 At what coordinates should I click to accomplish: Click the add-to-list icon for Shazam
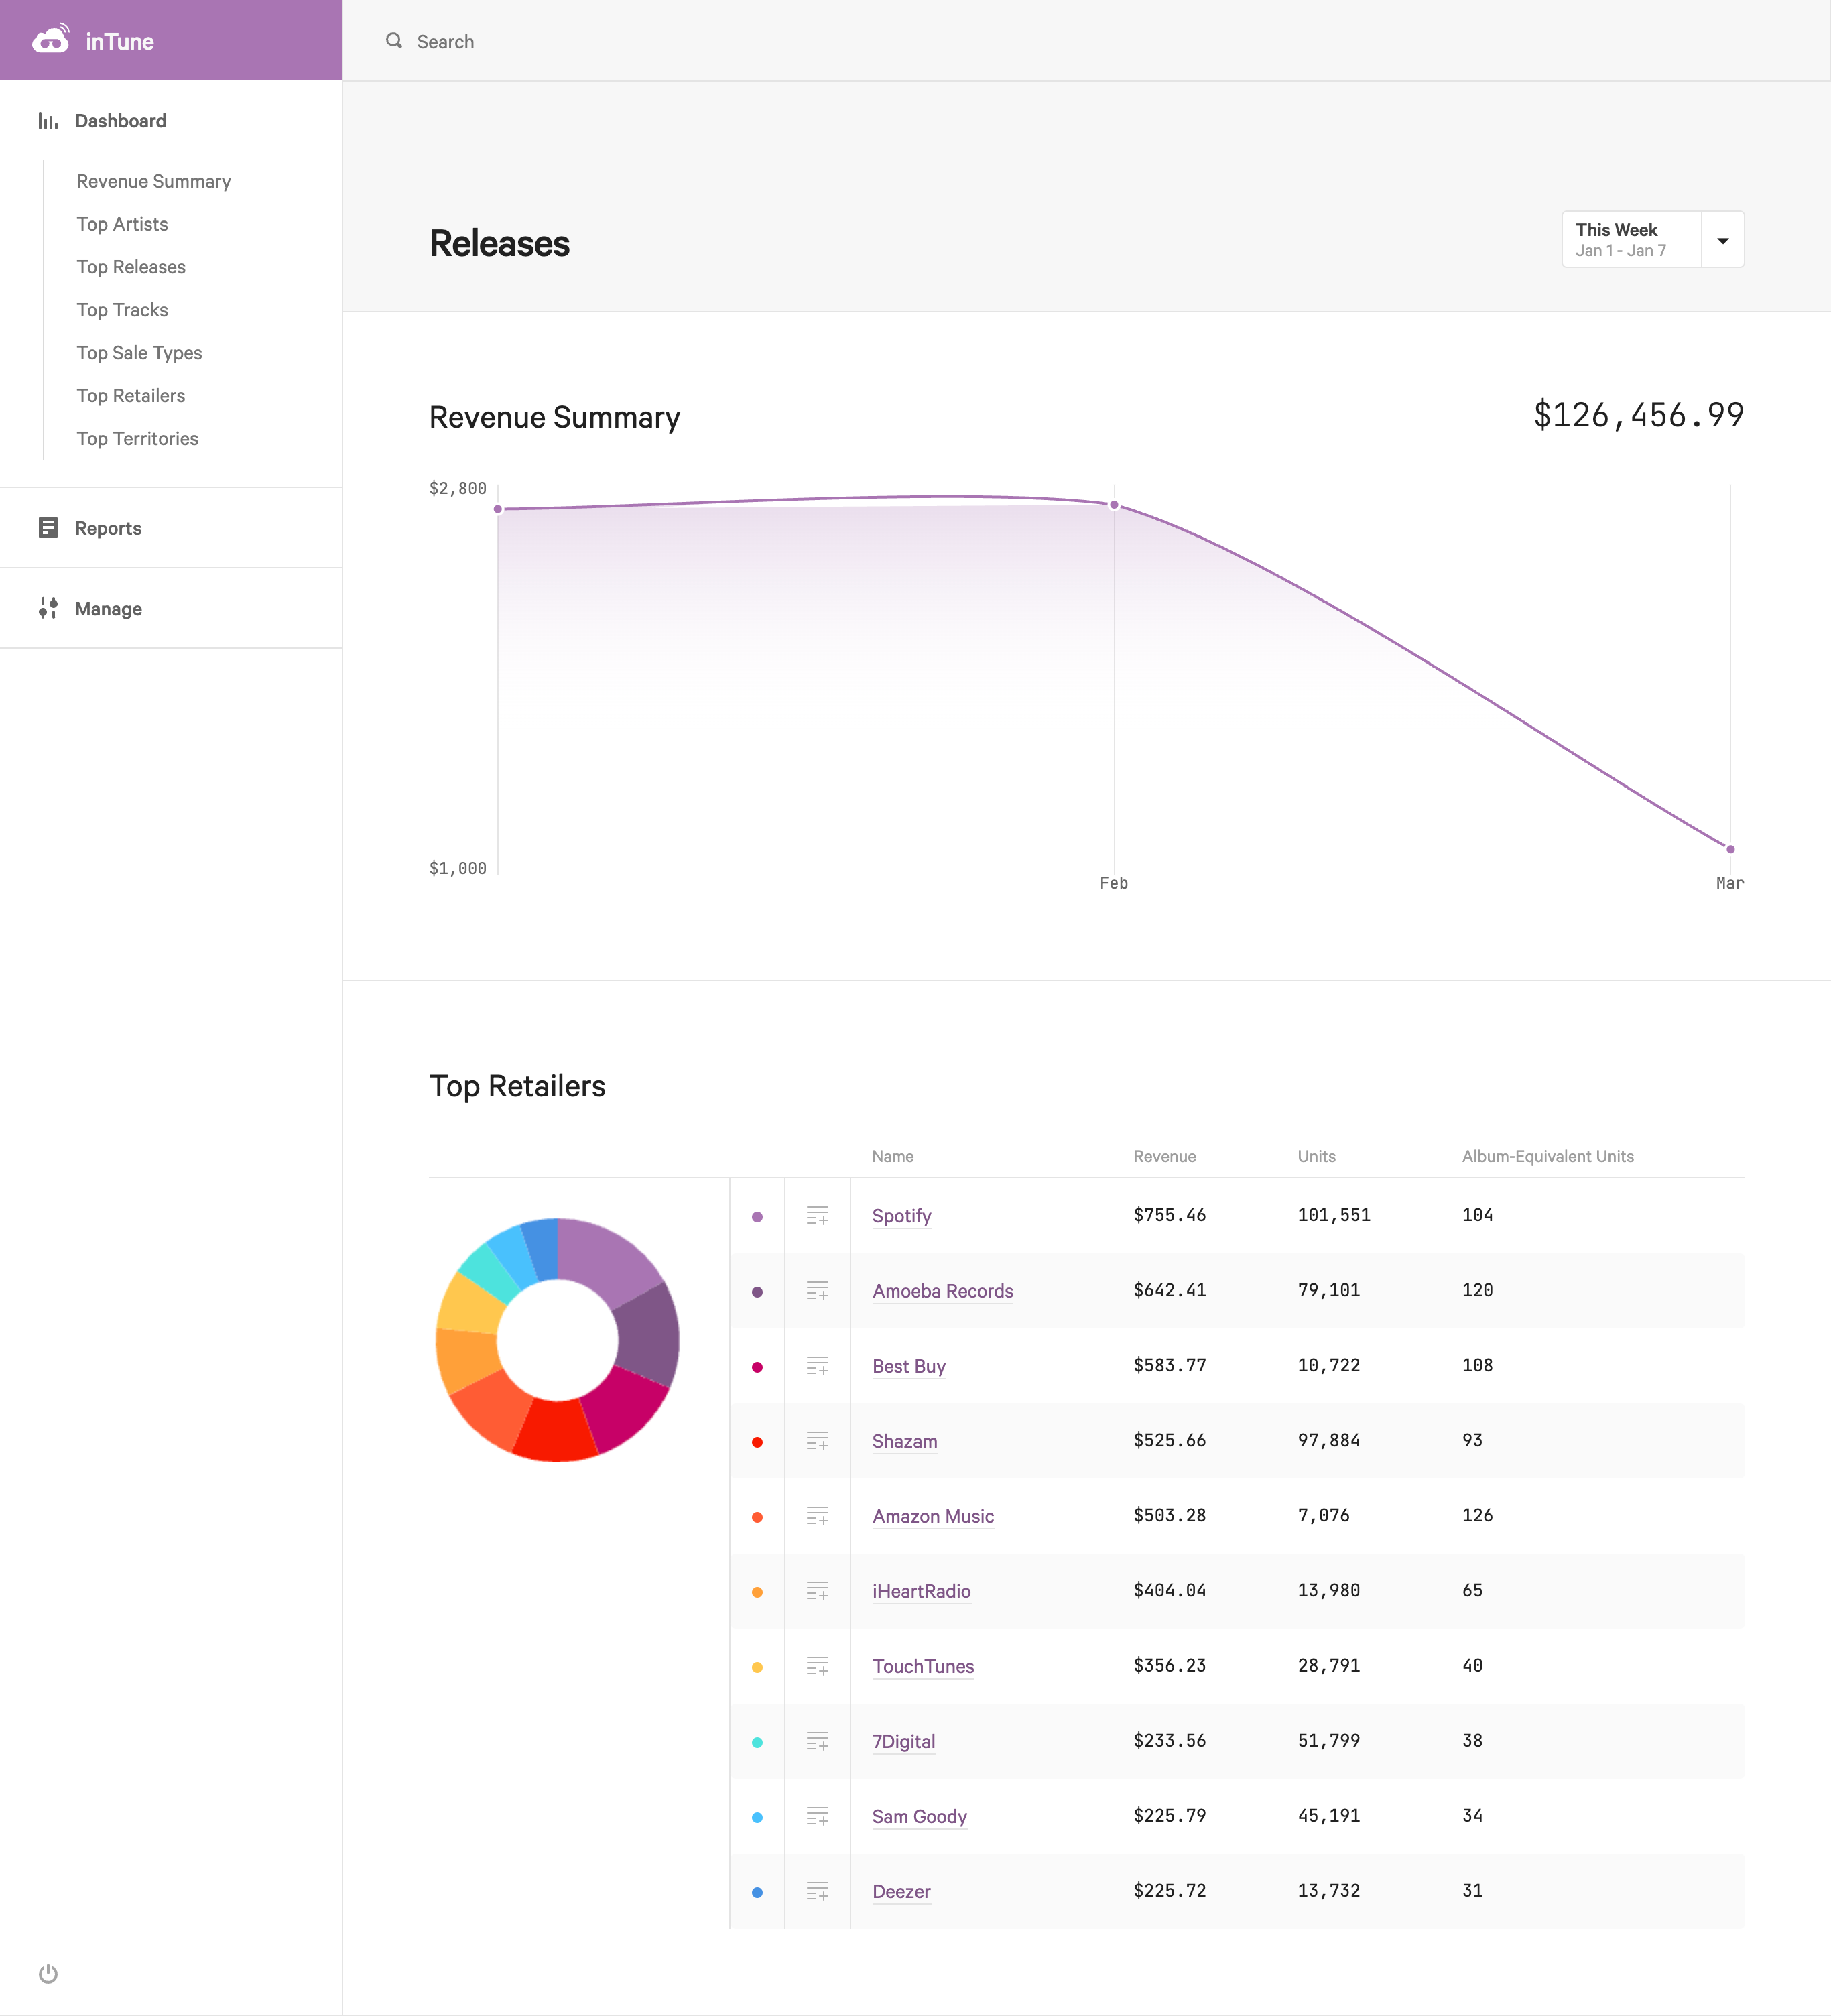818,1441
